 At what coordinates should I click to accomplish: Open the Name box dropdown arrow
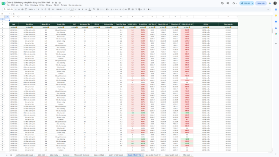pyautogui.click(x=9, y=14)
